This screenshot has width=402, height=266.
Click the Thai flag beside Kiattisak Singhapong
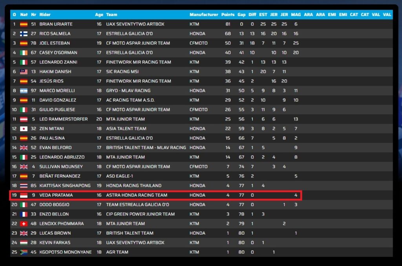point(24,185)
